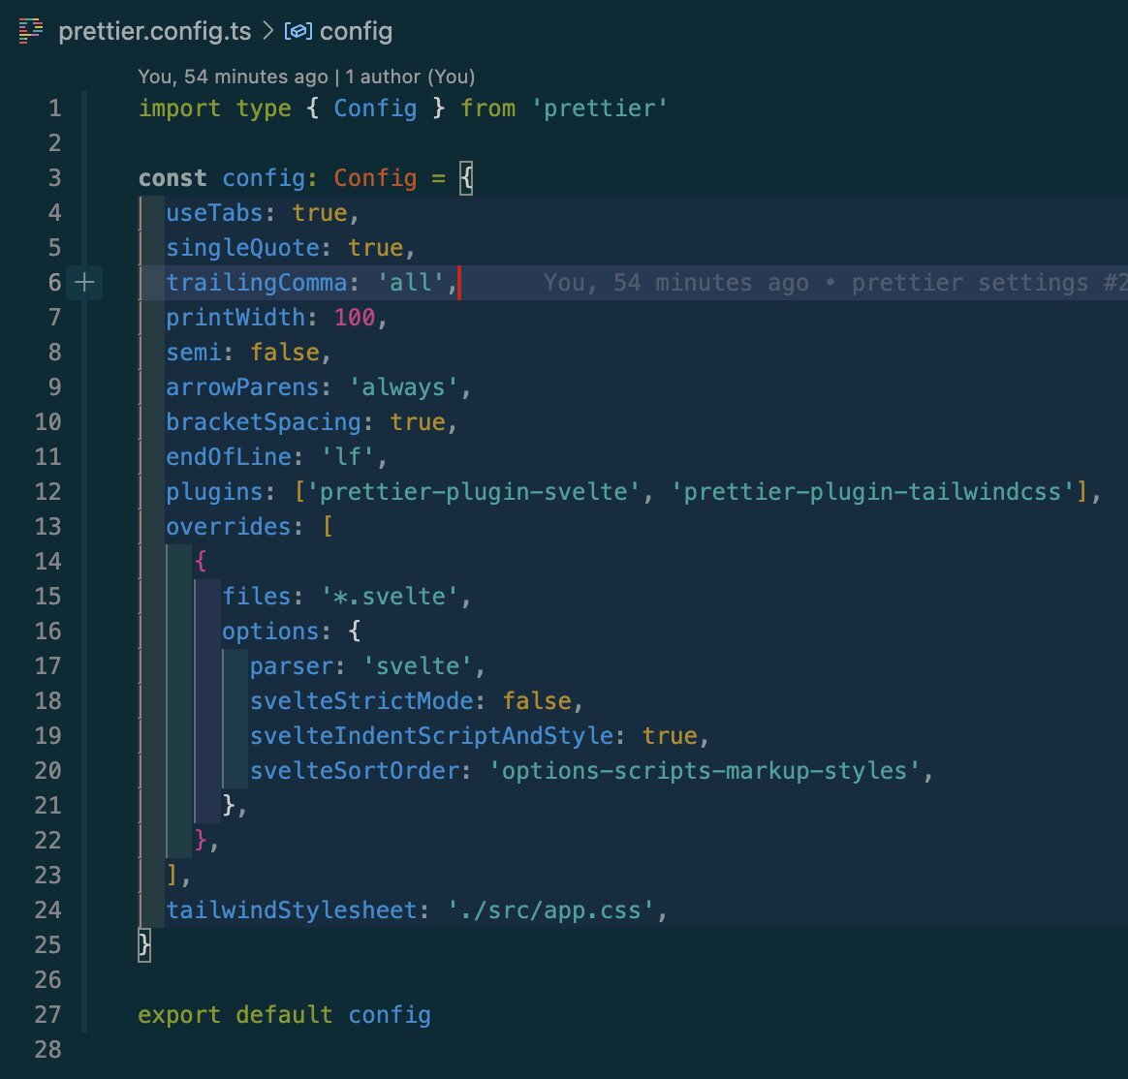Image resolution: width=1128 pixels, height=1079 pixels.
Task: Click the breadcrumb chevron separator after filename
Action: 267,31
